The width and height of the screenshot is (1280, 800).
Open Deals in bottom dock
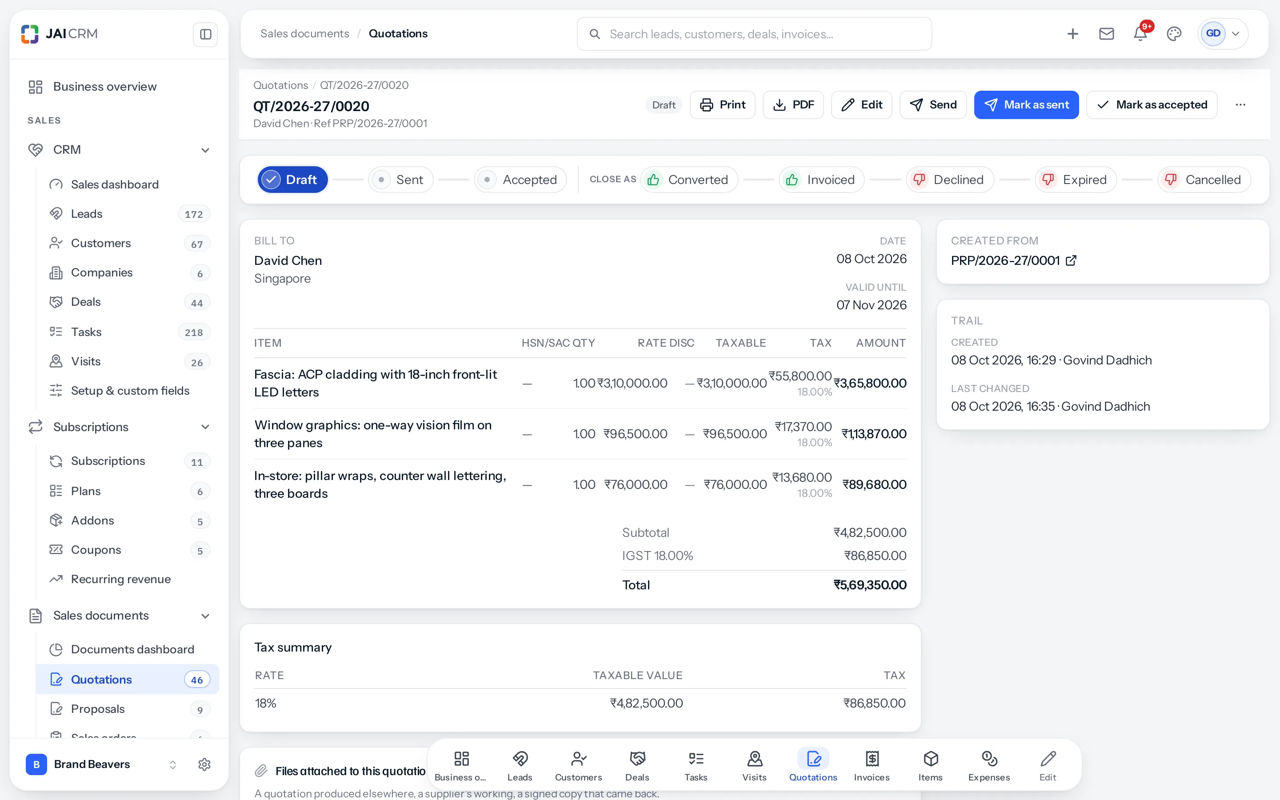click(x=637, y=765)
